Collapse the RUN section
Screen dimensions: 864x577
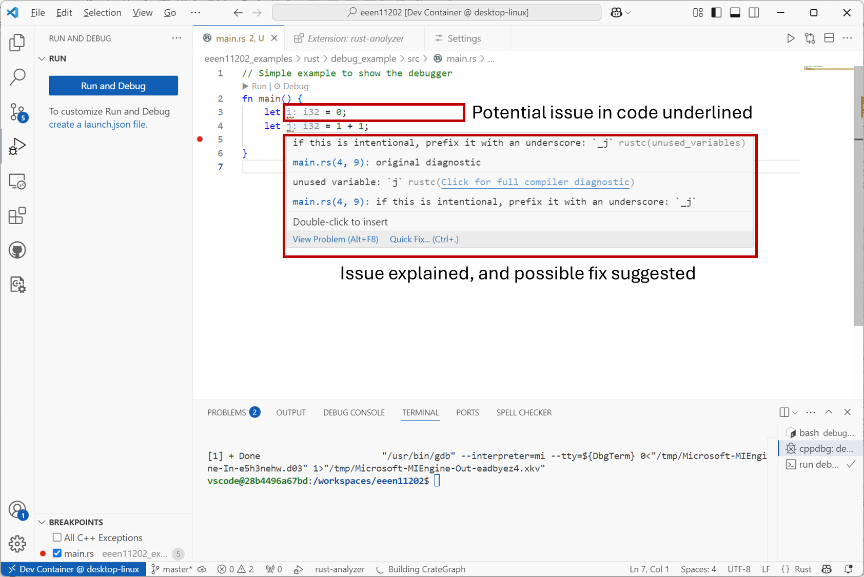coord(42,58)
